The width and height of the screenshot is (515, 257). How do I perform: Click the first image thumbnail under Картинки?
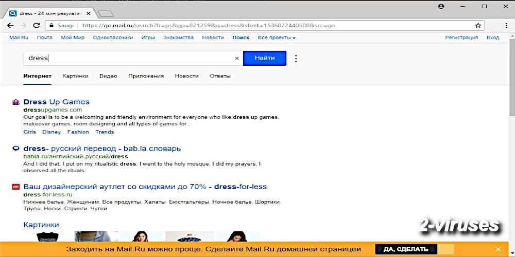click(47, 236)
